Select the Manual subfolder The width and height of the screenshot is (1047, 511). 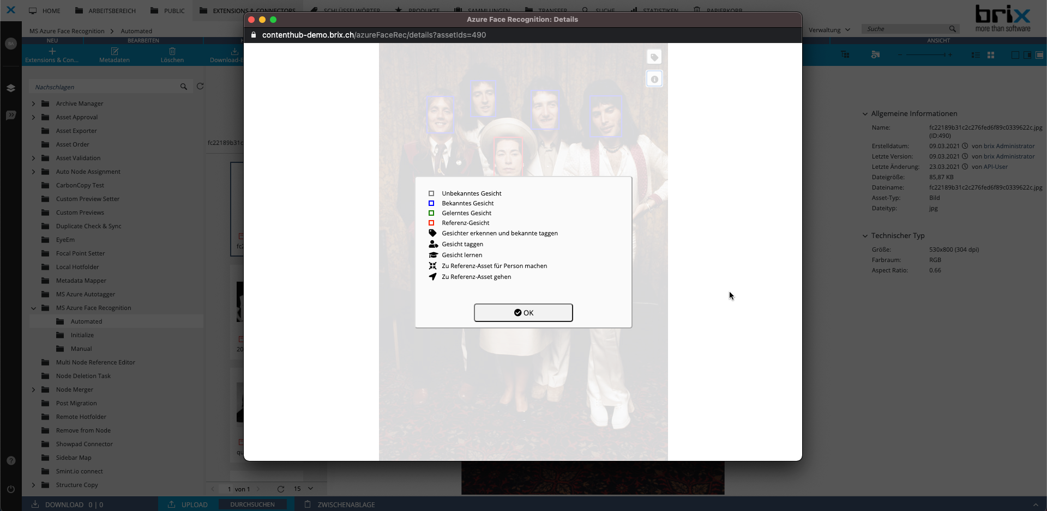click(x=81, y=349)
